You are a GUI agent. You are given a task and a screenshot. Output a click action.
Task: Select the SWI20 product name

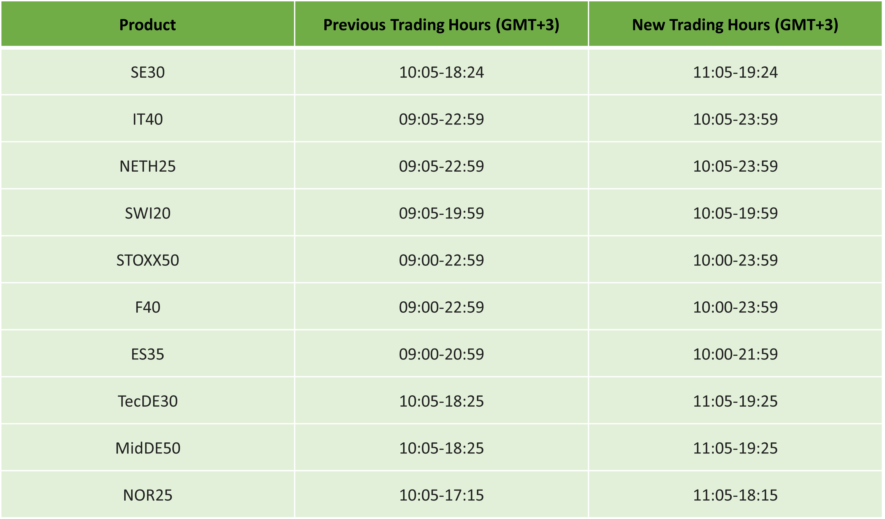pos(148,213)
